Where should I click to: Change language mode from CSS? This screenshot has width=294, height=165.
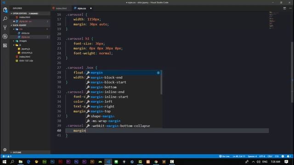point(277,156)
